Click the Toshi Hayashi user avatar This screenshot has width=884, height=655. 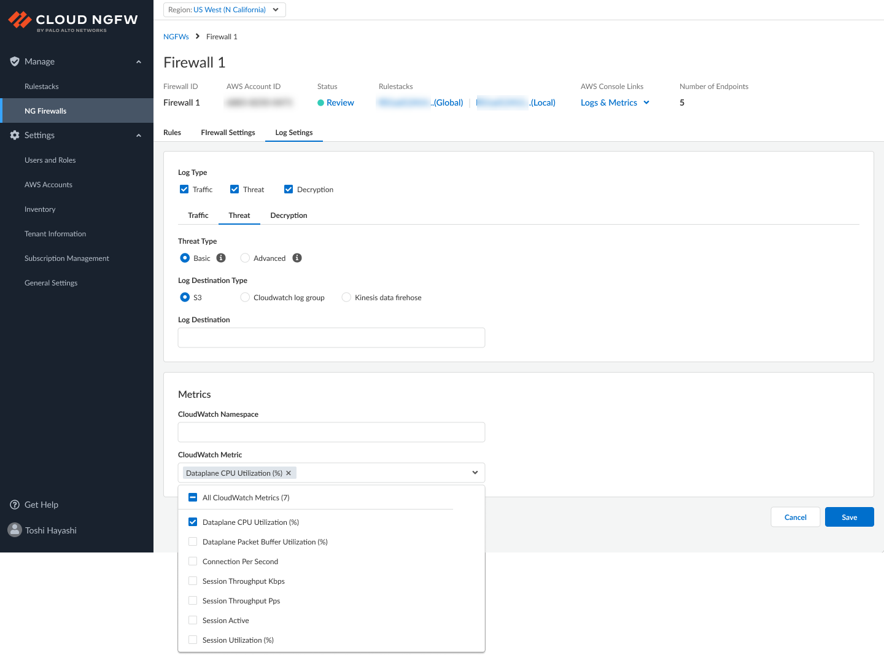tap(15, 530)
